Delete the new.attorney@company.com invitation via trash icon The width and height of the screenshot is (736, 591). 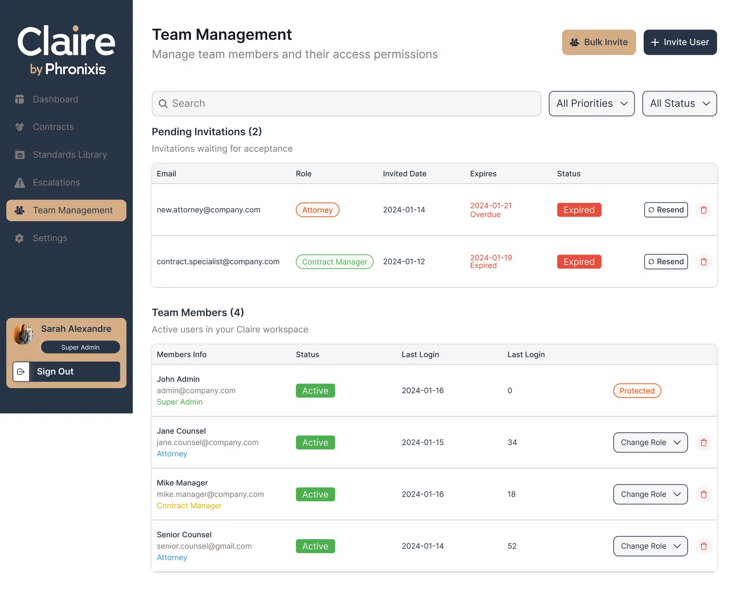tap(704, 210)
